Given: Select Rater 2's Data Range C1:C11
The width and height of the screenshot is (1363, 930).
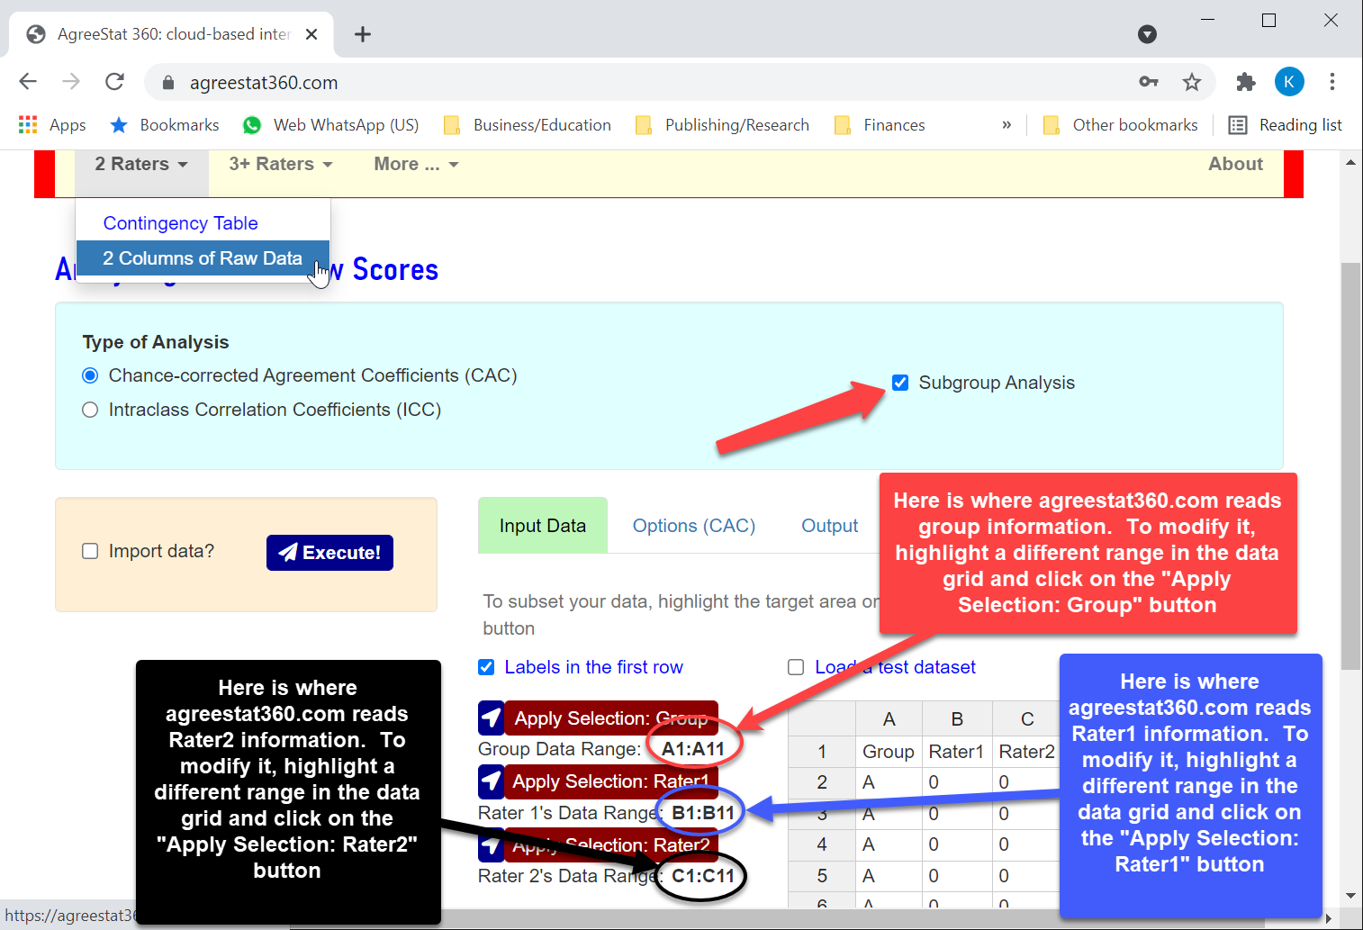Looking at the screenshot, I should point(703,876).
